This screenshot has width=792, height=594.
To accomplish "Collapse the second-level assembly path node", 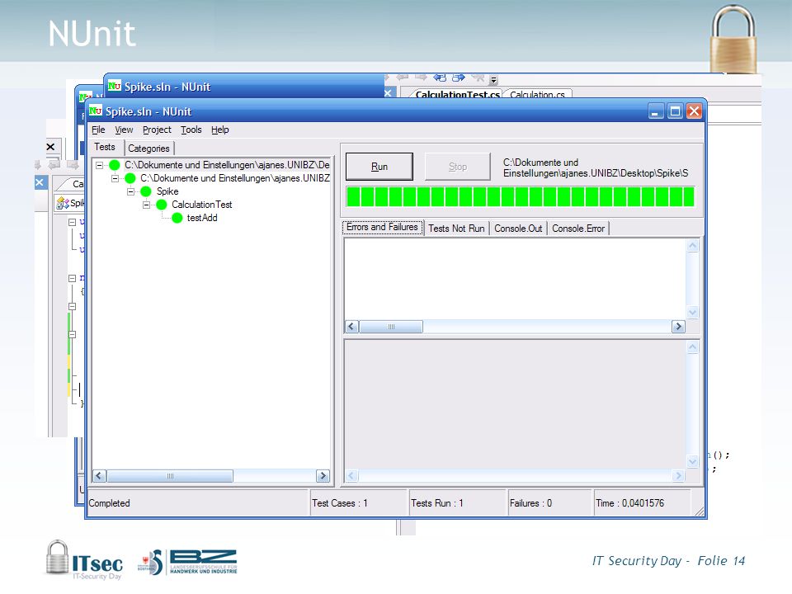I will pyautogui.click(x=115, y=178).
